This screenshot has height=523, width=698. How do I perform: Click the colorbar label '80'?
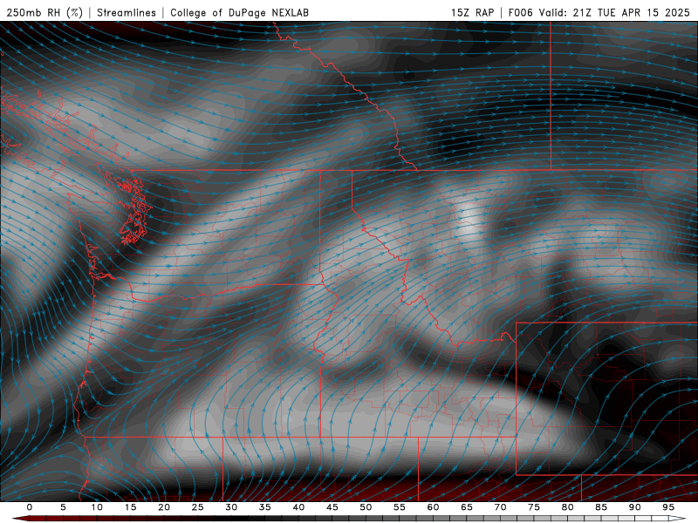pos(568,507)
